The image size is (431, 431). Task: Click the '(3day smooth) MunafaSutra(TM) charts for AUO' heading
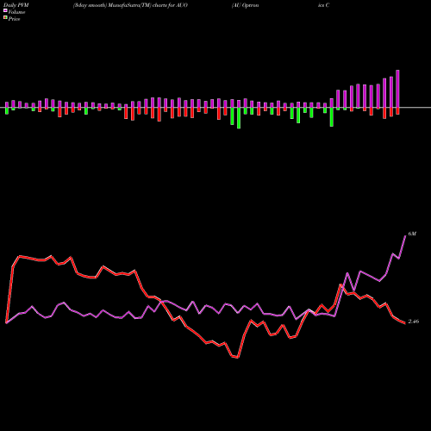(x=130, y=5)
